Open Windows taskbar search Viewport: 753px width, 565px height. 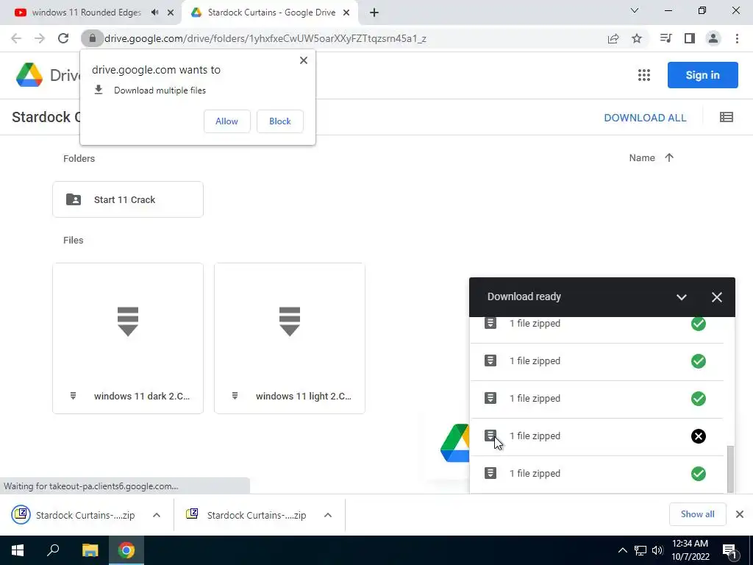53,550
